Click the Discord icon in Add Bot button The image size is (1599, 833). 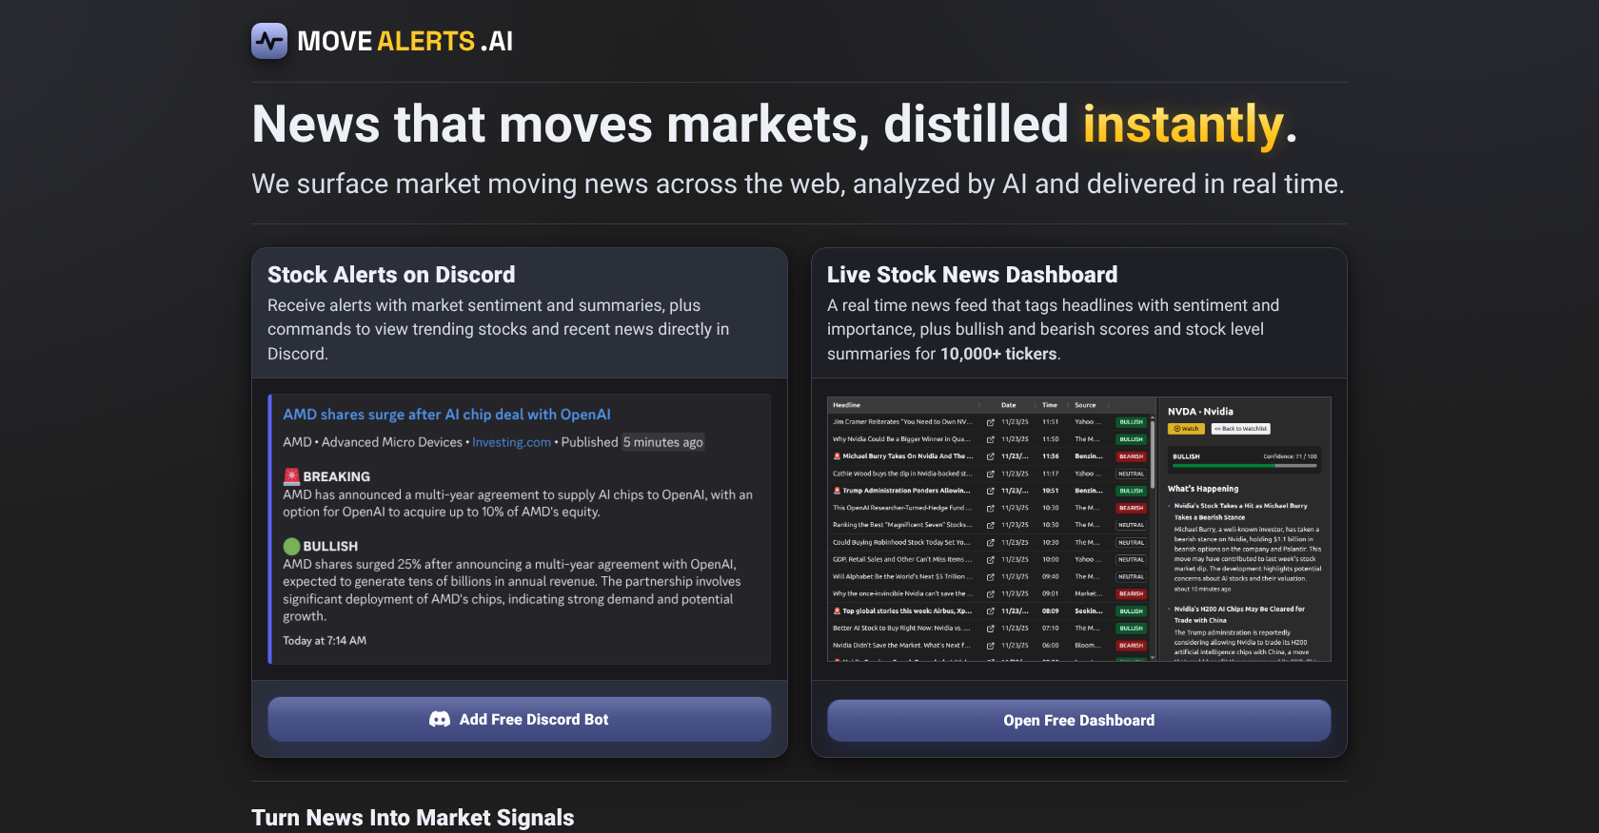[440, 720]
